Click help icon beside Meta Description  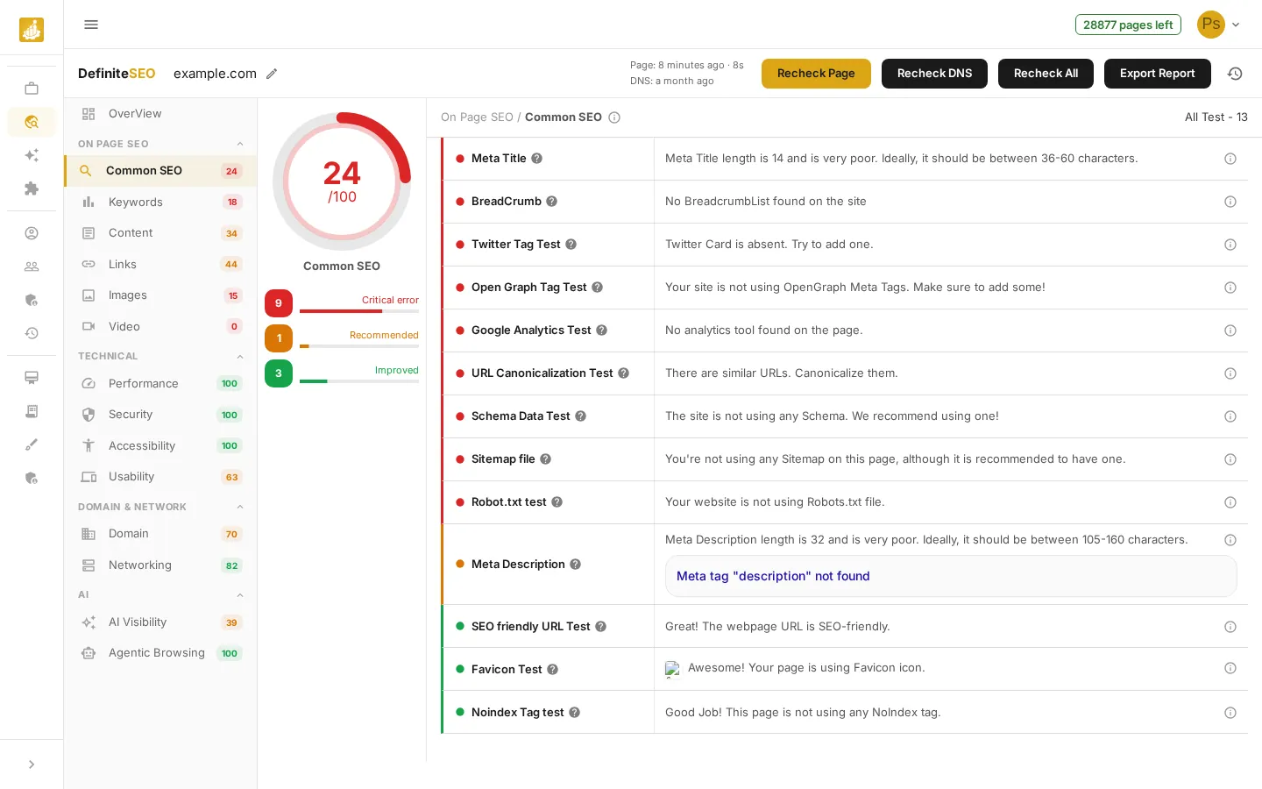[576, 565]
